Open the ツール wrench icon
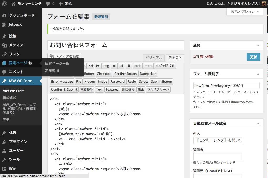 coord(4,160)
